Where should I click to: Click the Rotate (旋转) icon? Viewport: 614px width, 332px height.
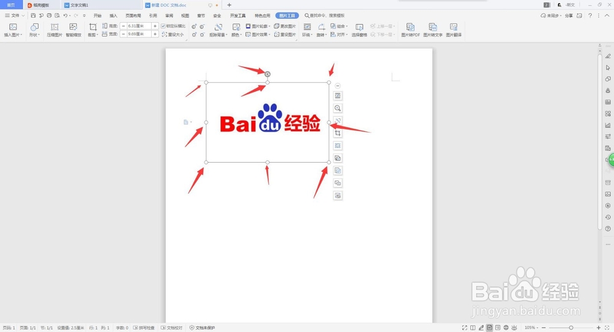click(x=321, y=27)
